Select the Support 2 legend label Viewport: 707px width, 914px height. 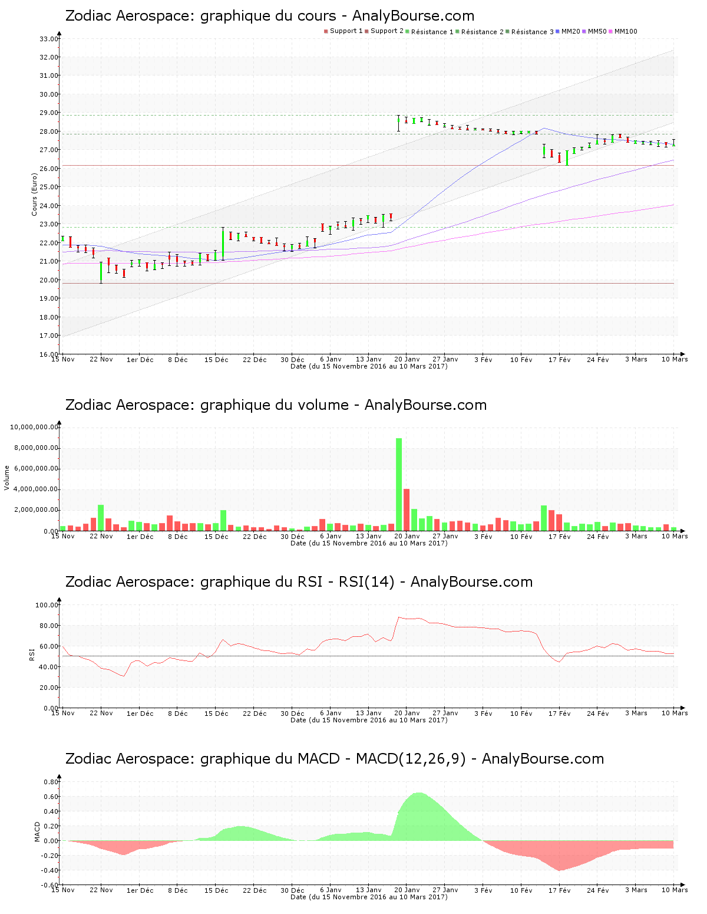click(387, 31)
